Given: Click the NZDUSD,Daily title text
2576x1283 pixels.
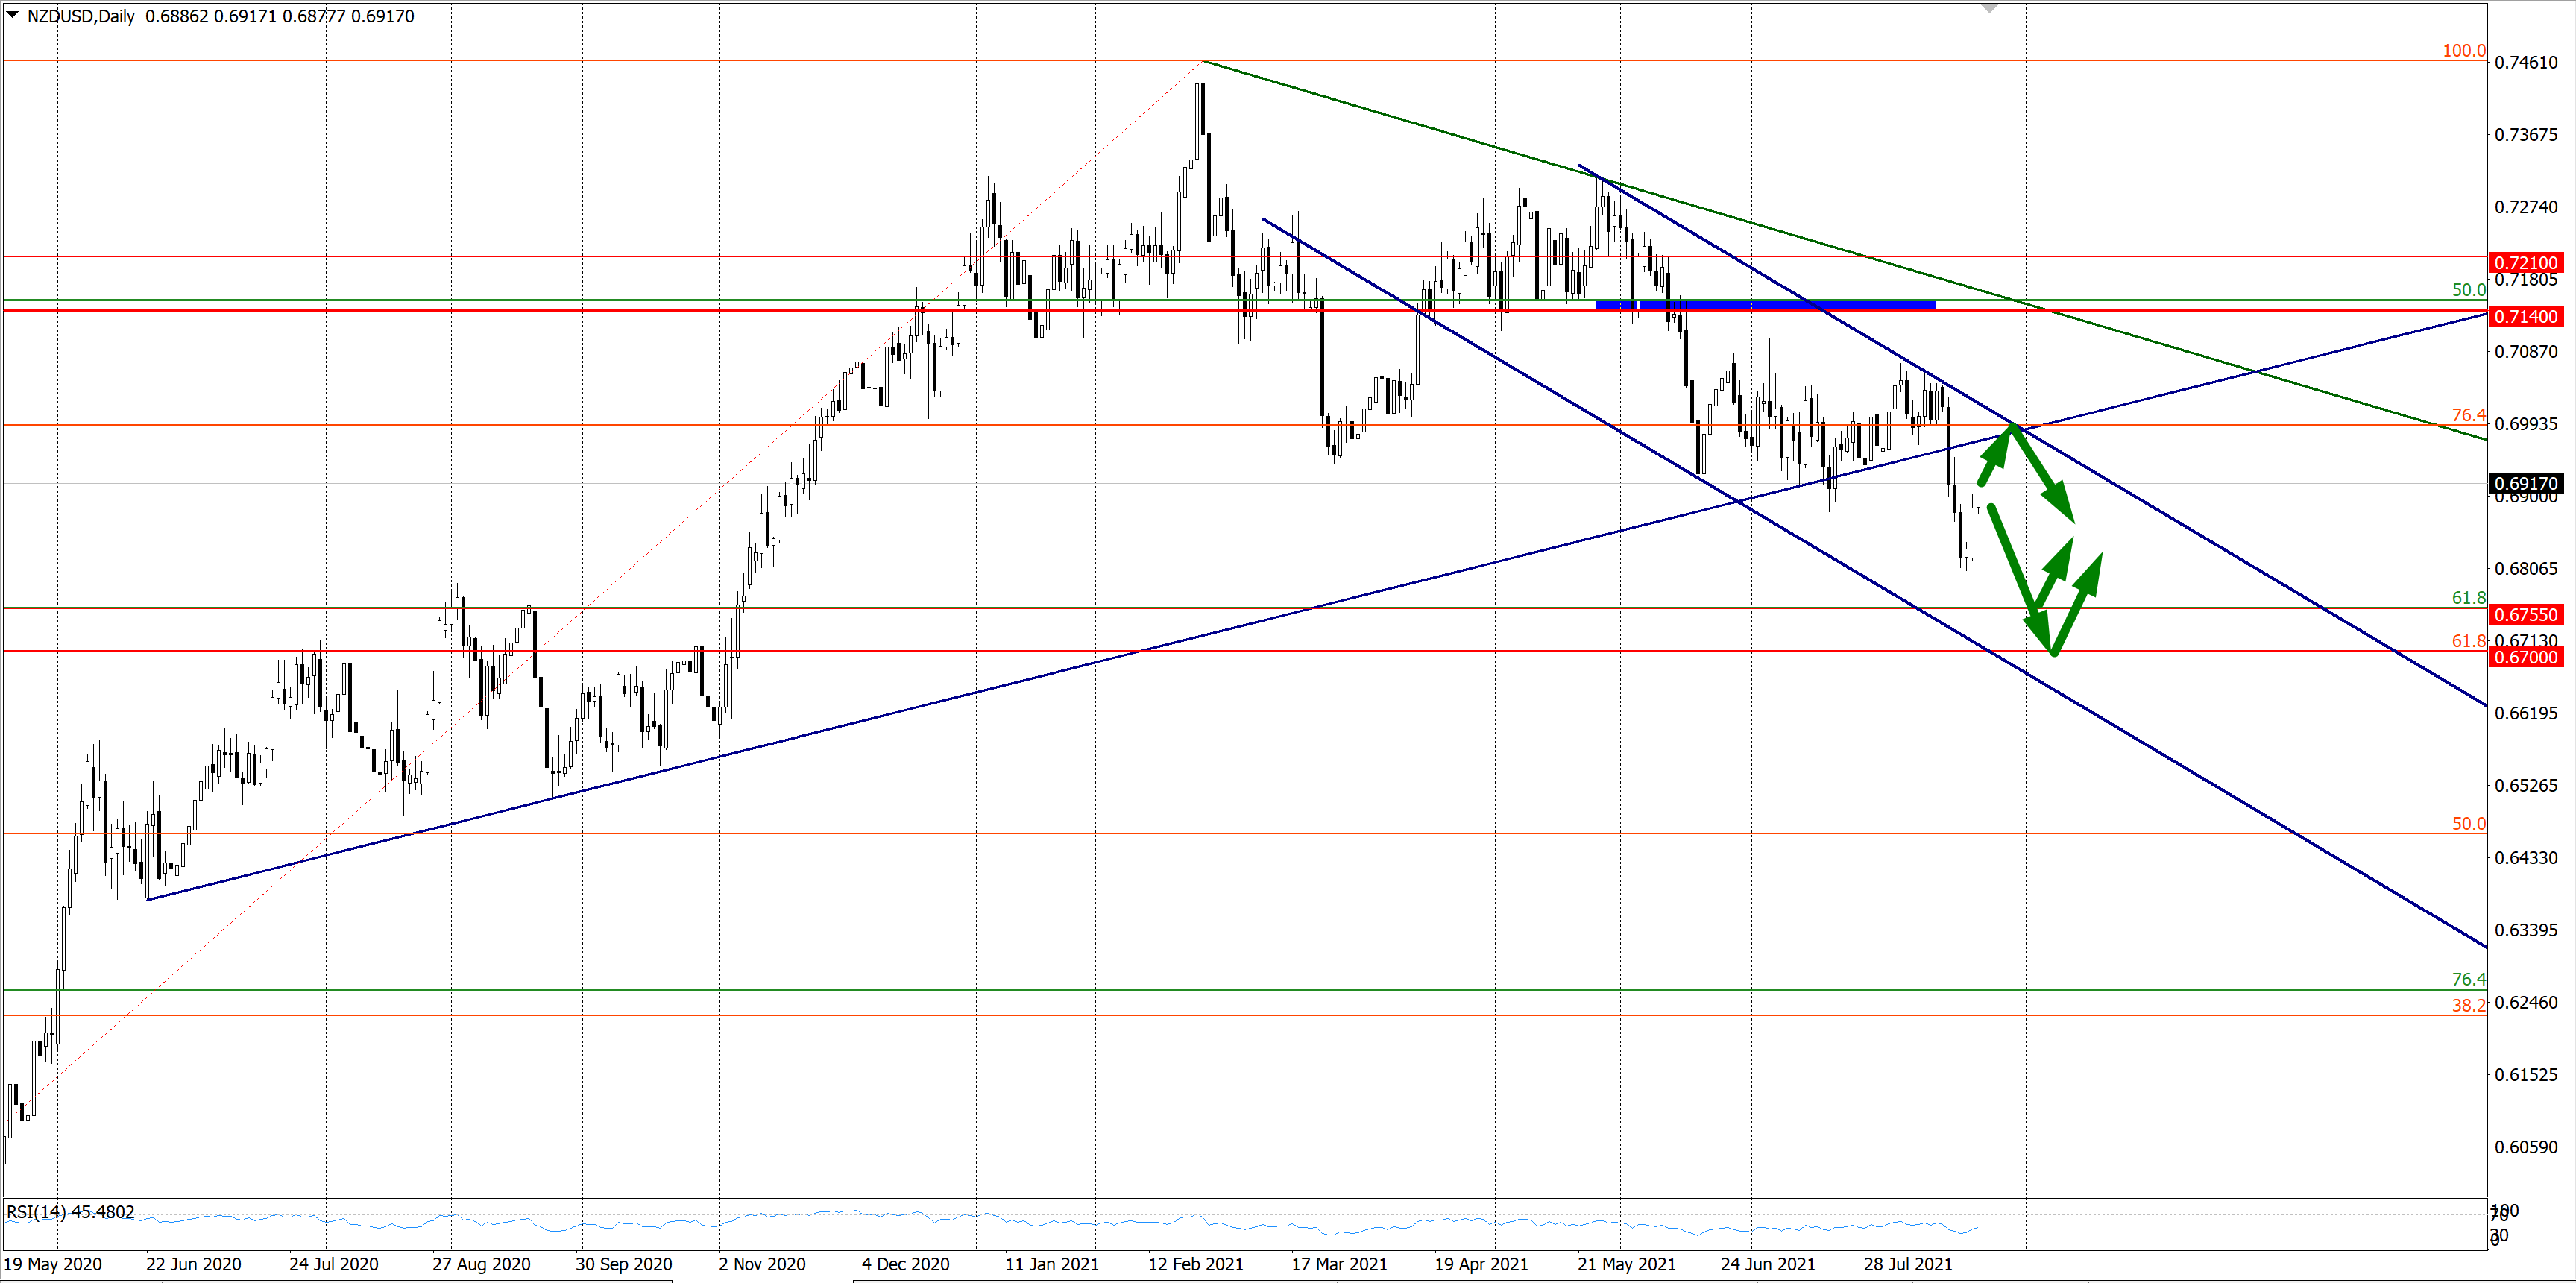Looking at the screenshot, I should (x=80, y=16).
